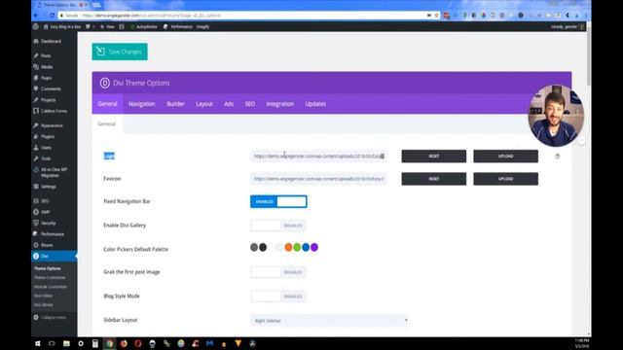This screenshot has height=350, width=623.
Task: Toggle Grab the first post image
Action: 278,272
